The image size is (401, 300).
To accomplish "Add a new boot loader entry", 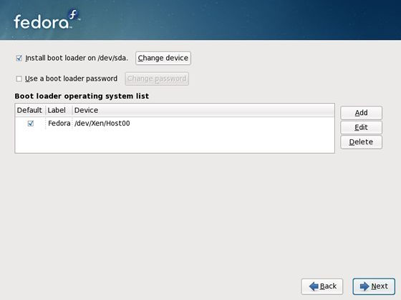I will point(361,113).
